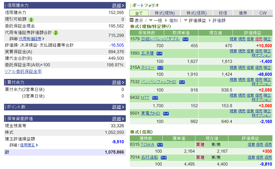Screen dimensions: 275x169
Task: Open リアル委託保証金率 link
Action: [x=23, y=71]
